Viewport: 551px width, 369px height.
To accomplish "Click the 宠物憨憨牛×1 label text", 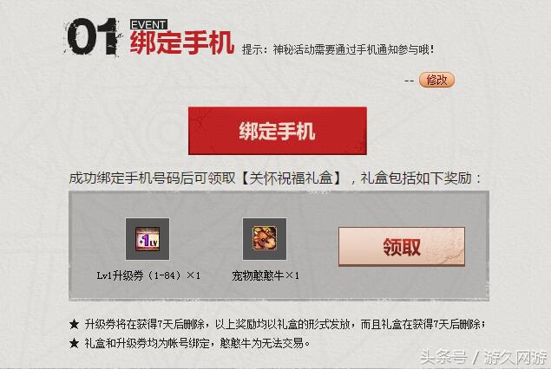I will coord(266,275).
